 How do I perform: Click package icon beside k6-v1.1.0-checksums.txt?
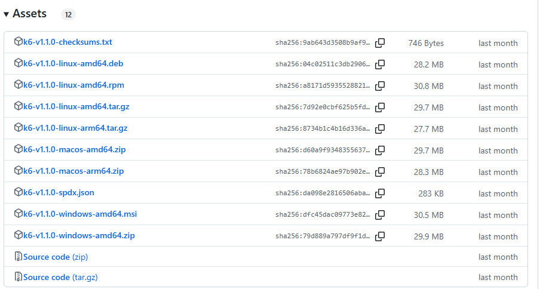tap(19, 42)
